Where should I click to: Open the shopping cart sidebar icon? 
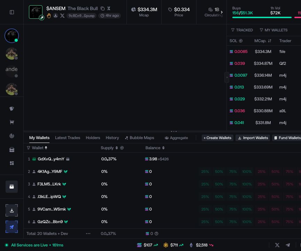tap(12, 122)
